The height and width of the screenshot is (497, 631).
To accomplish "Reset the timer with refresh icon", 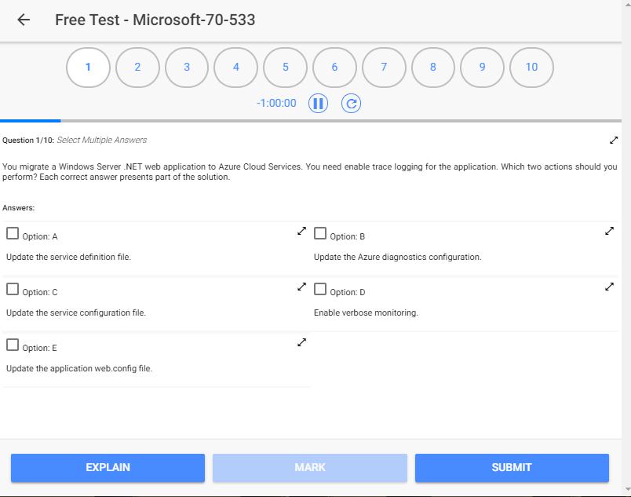I will (351, 103).
